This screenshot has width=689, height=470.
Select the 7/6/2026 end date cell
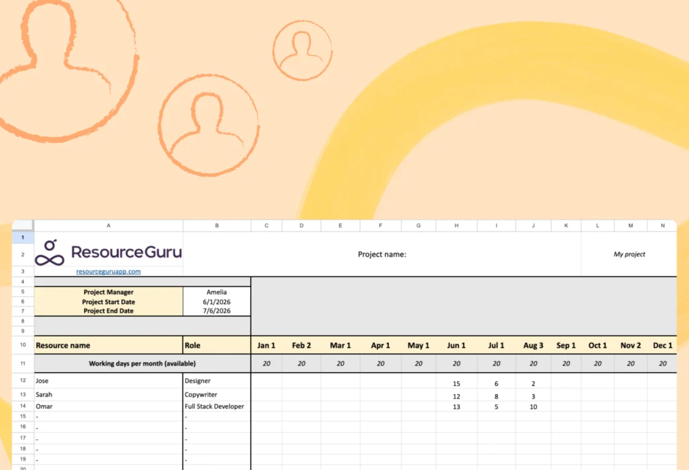[217, 311]
